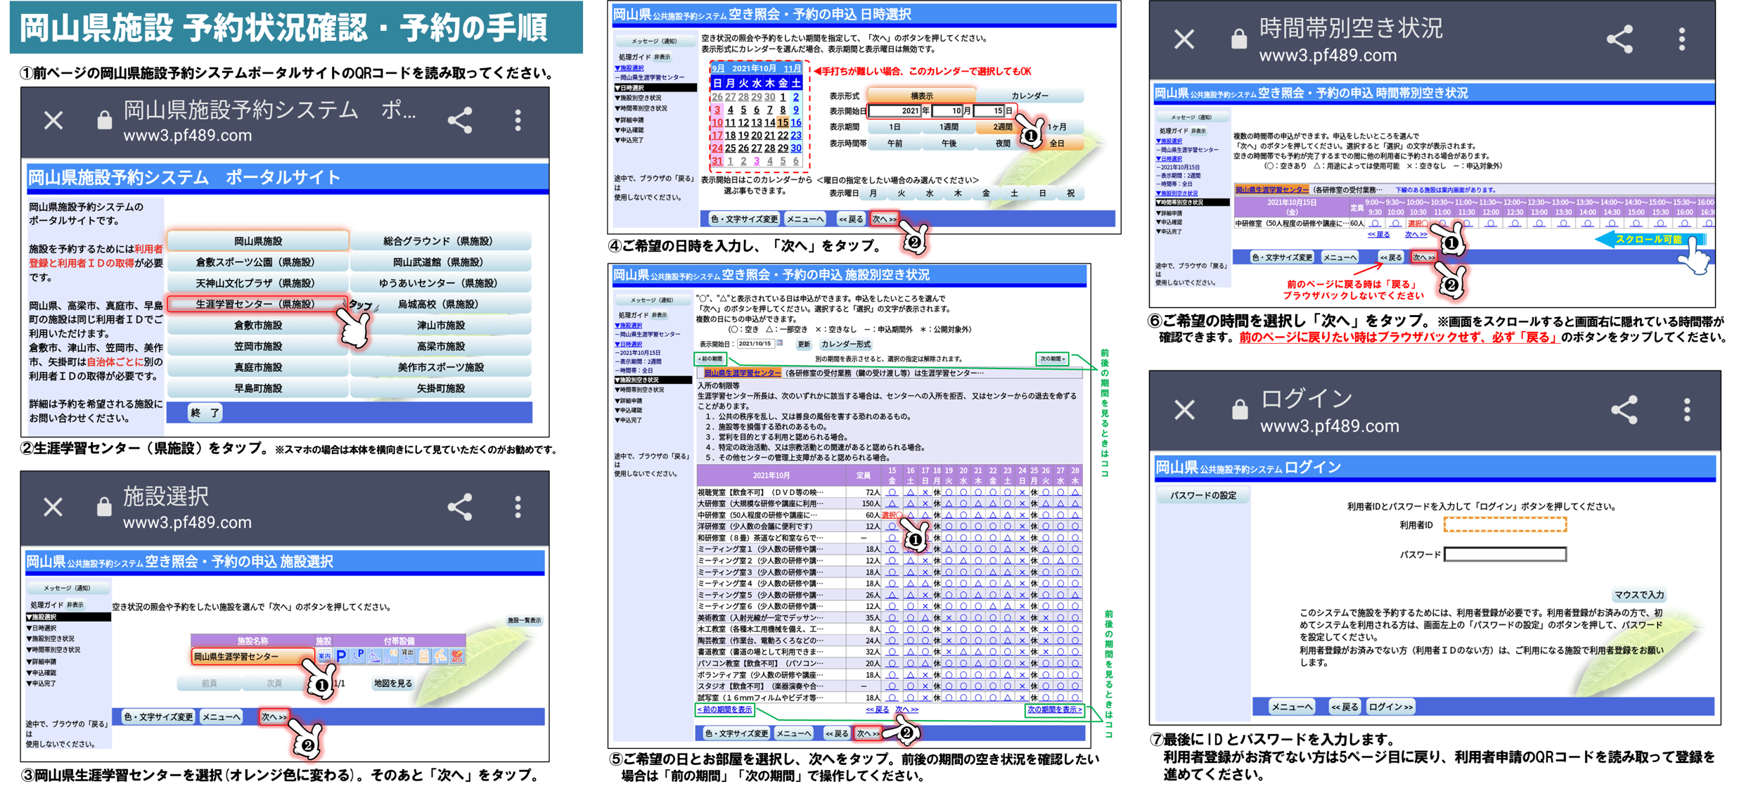This screenshot has height=791, width=1744.
Task: Click the 案内 facility info icon
Action: click(x=324, y=656)
